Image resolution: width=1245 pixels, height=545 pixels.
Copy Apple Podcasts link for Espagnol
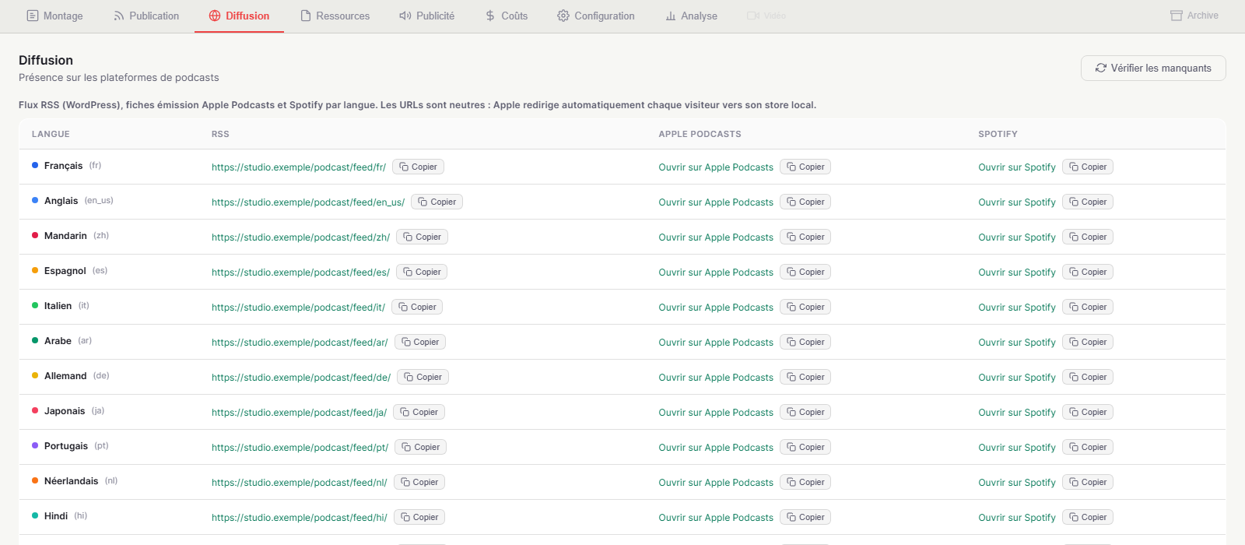click(x=805, y=272)
